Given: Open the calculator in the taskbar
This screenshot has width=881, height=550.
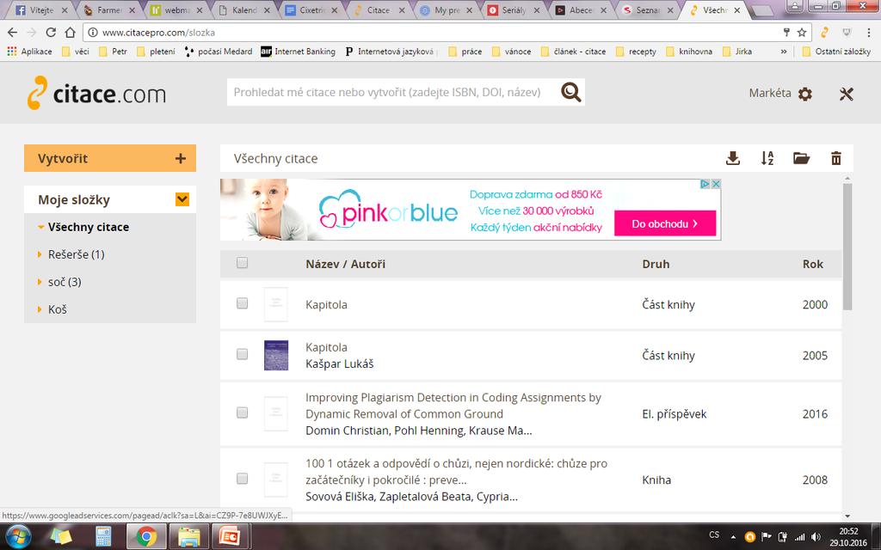Looking at the screenshot, I should coord(103,536).
